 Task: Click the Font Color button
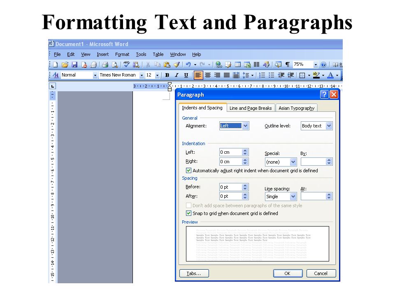point(330,75)
